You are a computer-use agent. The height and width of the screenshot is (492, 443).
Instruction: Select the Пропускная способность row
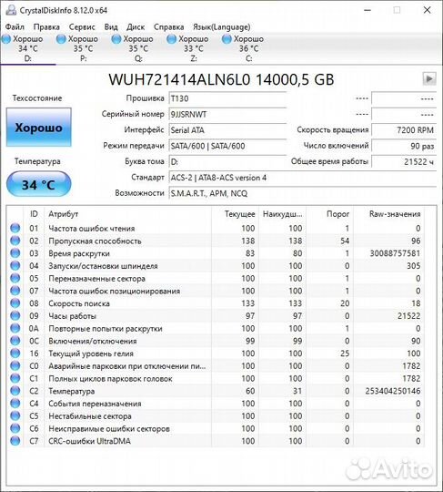click(216, 241)
